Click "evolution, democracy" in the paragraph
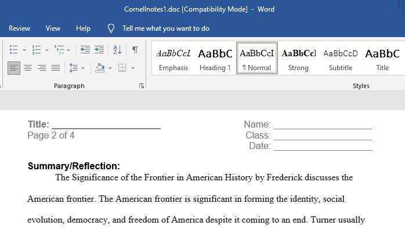Screen dimensions: 405x229 (x=68, y=220)
